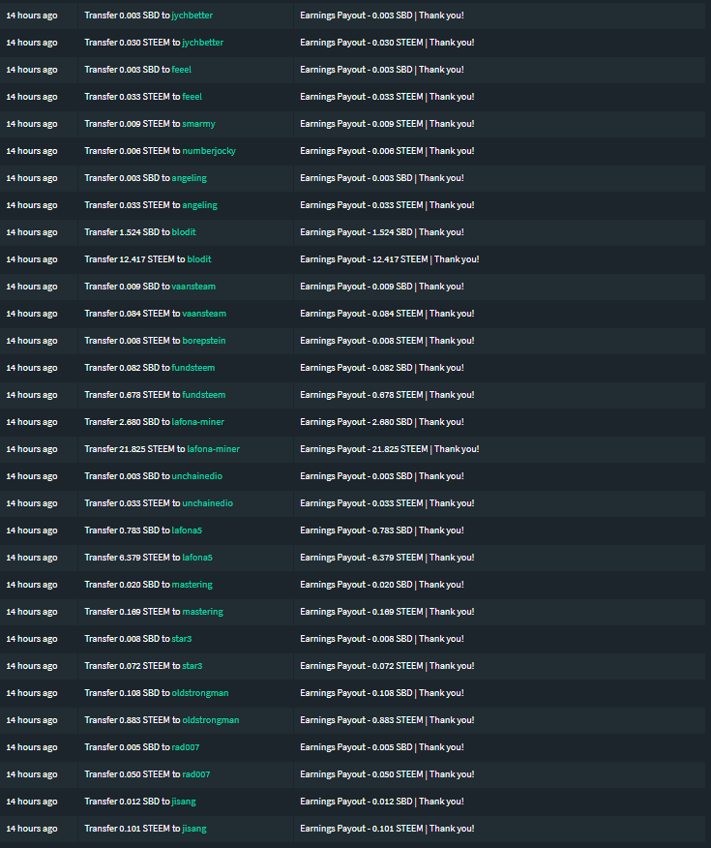
Task: Open mastering link in 0.169 STEEM transfer
Action: pos(202,612)
